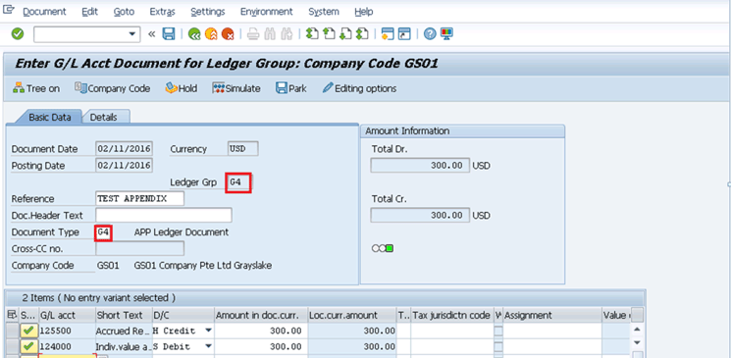Select the row 125500 via row selector
This screenshot has width=731, height=358.
(12, 331)
